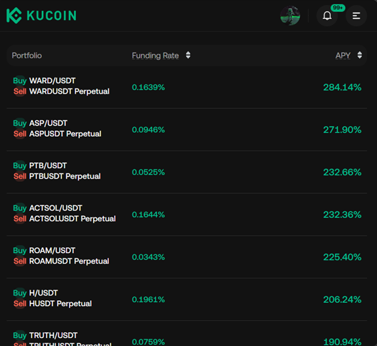Screen dimensions: 377x346
Task: Select TRUTH/USDT buy pair
Action: point(53,335)
